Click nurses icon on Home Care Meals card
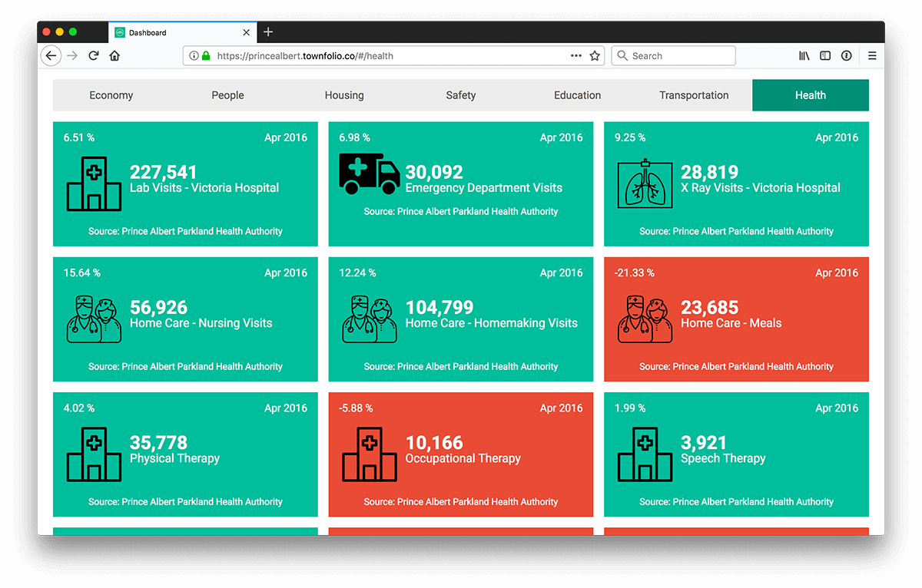 (645, 319)
